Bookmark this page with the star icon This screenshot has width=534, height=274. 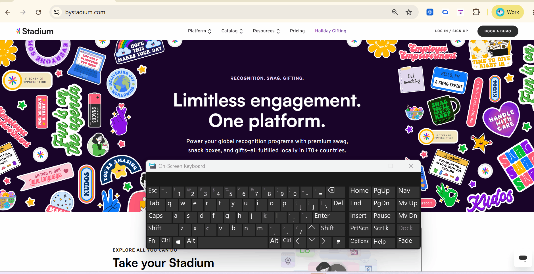tap(409, 12)
